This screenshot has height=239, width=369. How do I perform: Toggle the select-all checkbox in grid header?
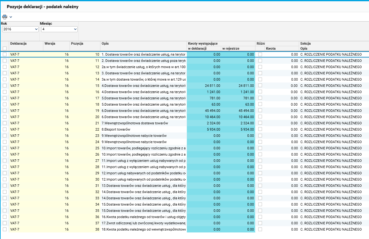pos(5,48)
